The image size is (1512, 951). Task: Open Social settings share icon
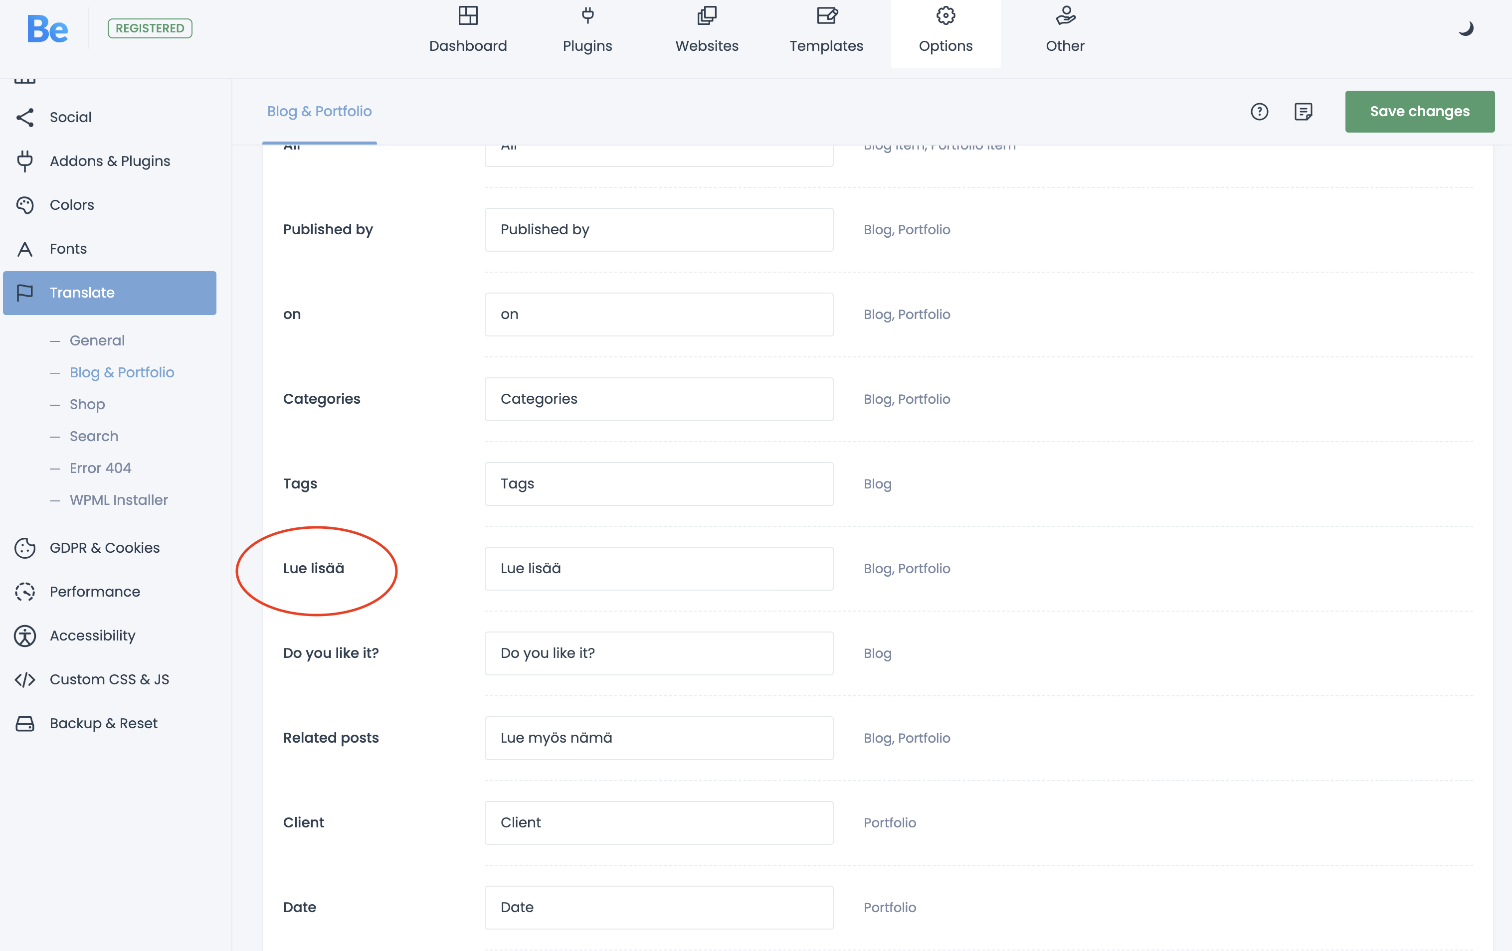25,118
